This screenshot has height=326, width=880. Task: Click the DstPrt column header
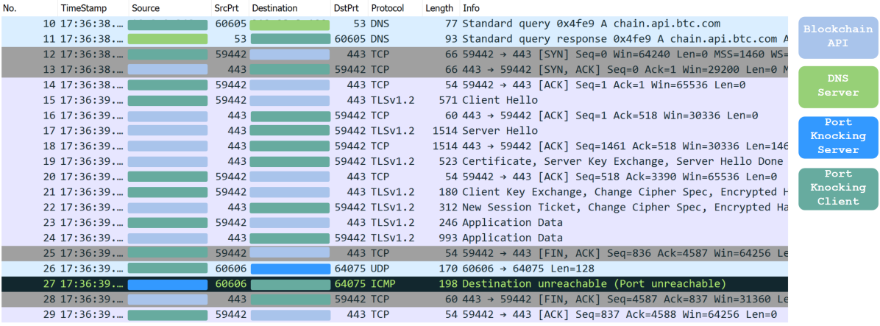coord(347,8)
